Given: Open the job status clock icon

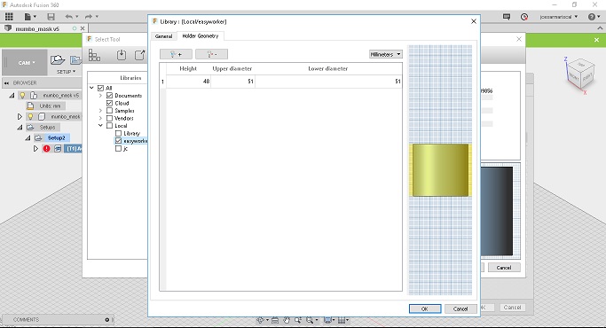Looking at the screenshot, I should tap(524, 17).
